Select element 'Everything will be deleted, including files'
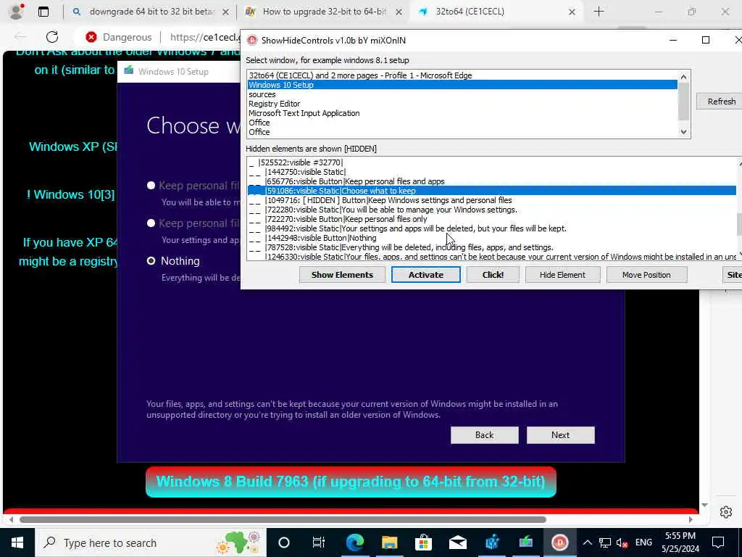 click(492, 248)
